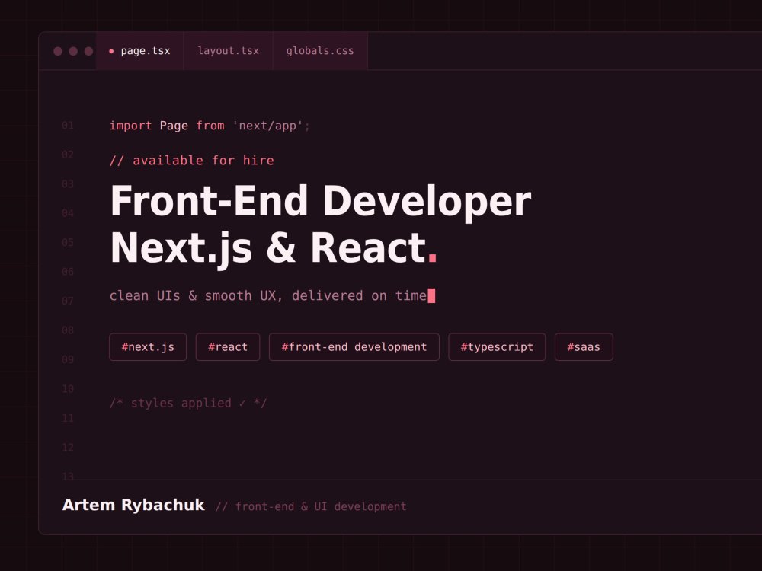
Task: Click line number 12 in gutter
Action: (x=68, y=447)
